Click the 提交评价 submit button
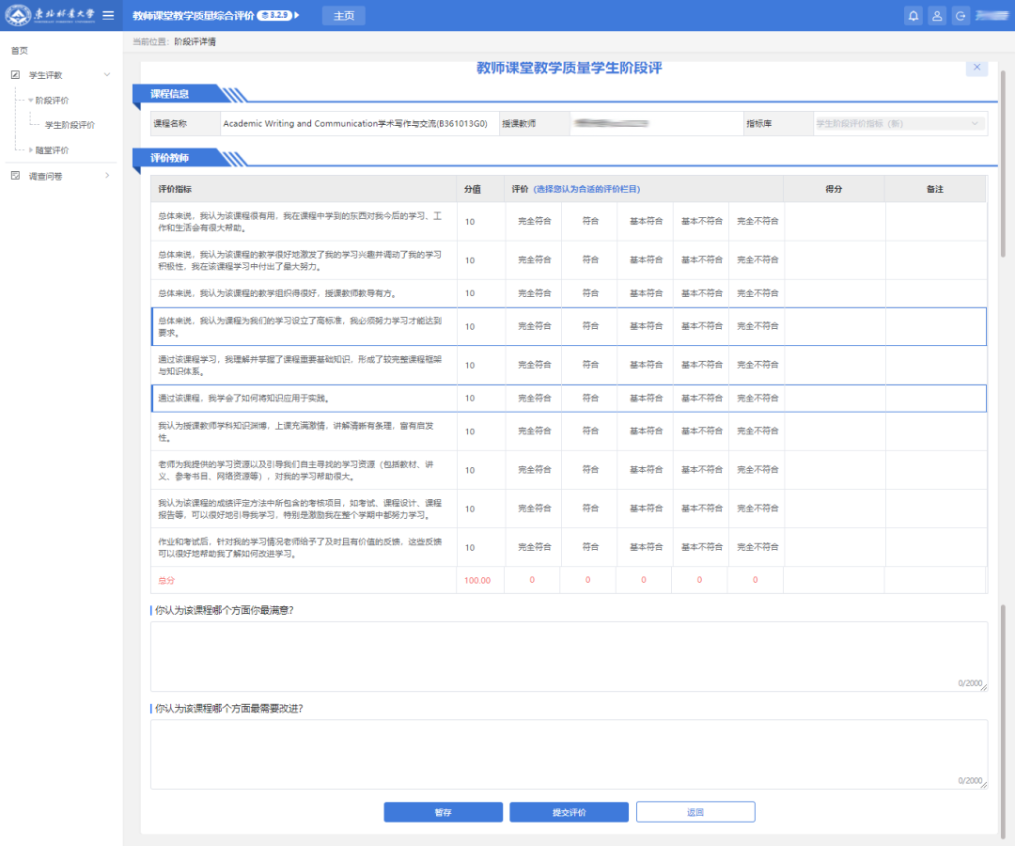Screen dimensions: 1015x846 click(569, 812)
